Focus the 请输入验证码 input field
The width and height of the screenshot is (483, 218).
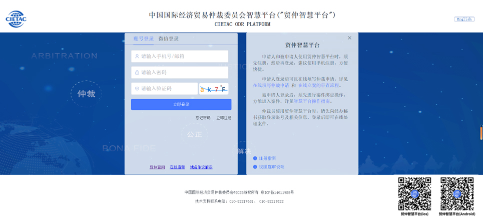tap(164, 89)
